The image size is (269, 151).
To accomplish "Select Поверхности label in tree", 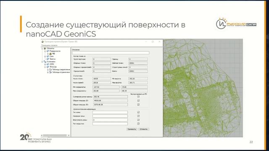I will pos(55,51).
